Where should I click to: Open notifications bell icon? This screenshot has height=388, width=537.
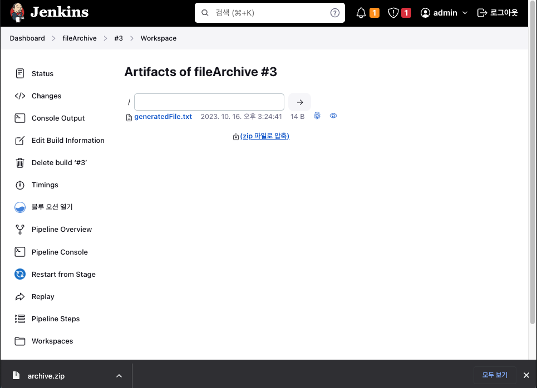point(361,13)
